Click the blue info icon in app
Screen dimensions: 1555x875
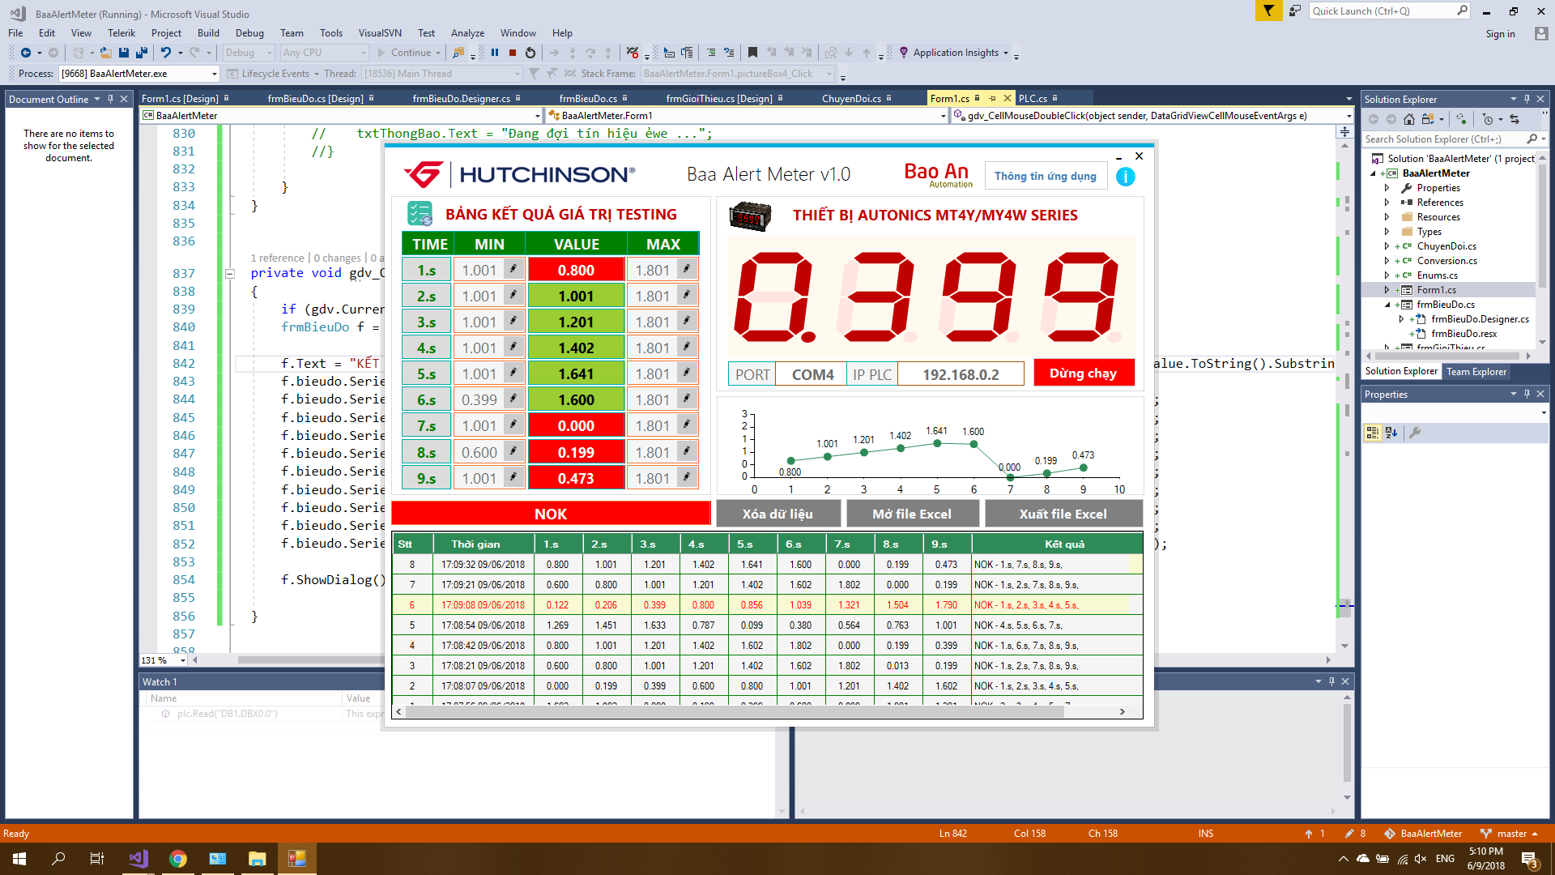pos(1125,177)
